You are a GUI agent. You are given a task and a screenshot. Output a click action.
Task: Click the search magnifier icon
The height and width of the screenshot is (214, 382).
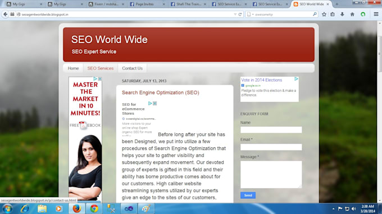(x=315, y=15)
